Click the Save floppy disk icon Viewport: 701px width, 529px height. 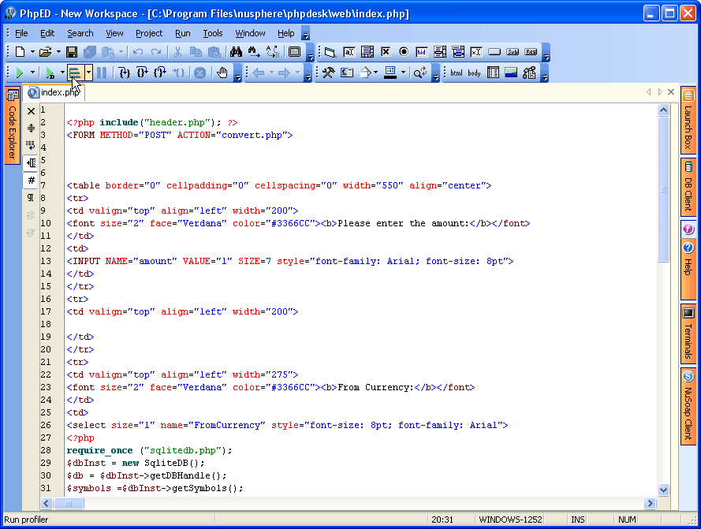72,52
